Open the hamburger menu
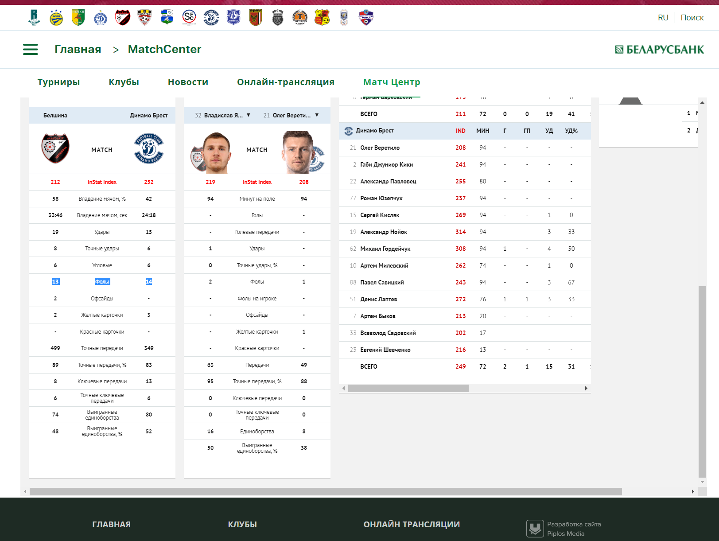The image size is (719, 541). coord(31,49)
